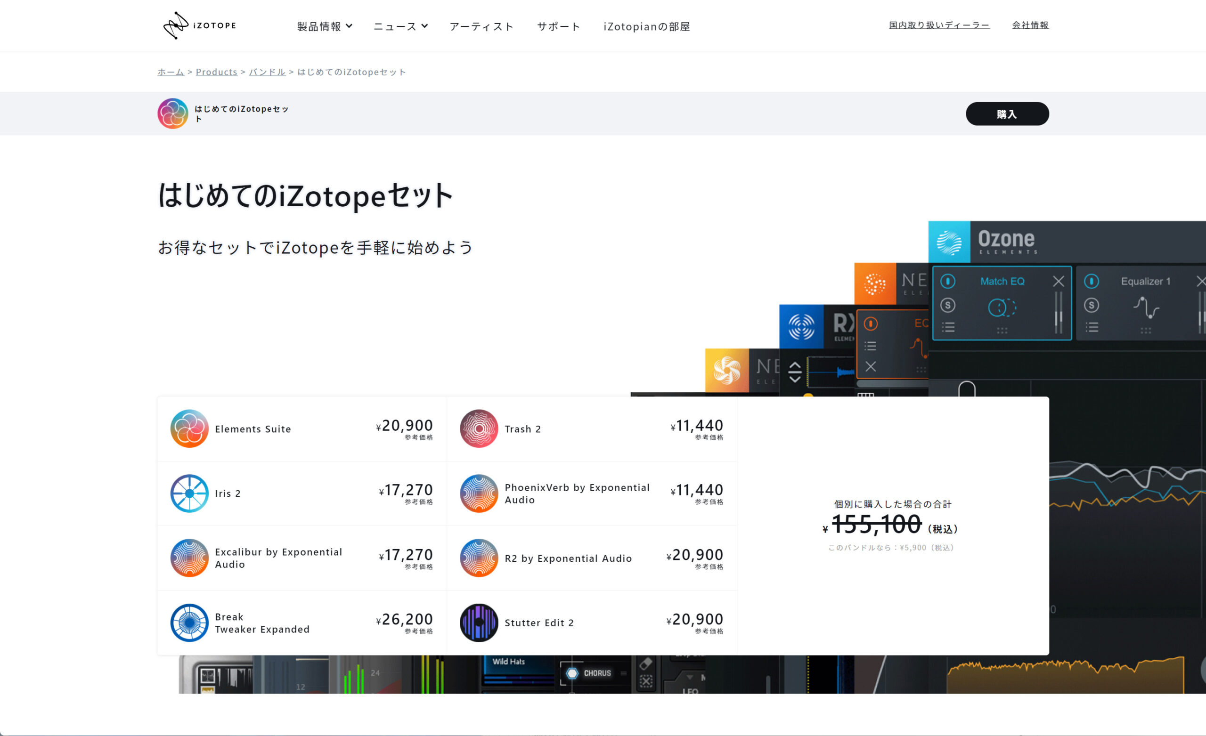The image size is (1206, 736).
Task: Click the このバンドルなら：¥5,900 text
Action: point(891,548)
